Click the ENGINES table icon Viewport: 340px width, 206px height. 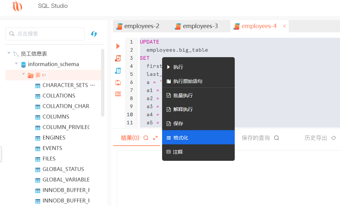(38, 138)
